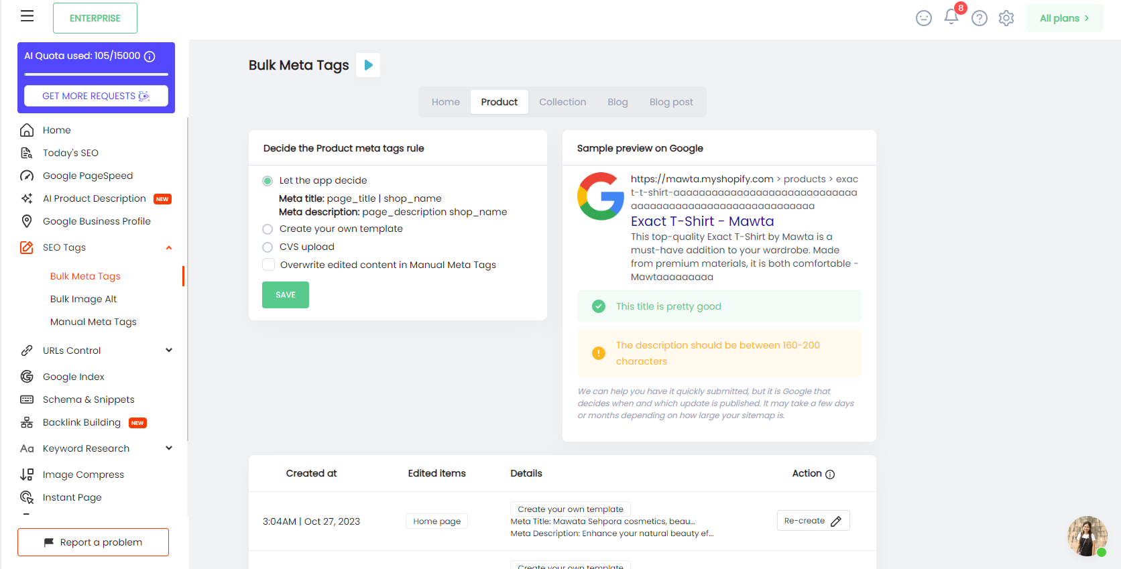Click the AI Product Description sparkle icon
The width and height of the screenshot is (1121, 569).
[27, 198]
